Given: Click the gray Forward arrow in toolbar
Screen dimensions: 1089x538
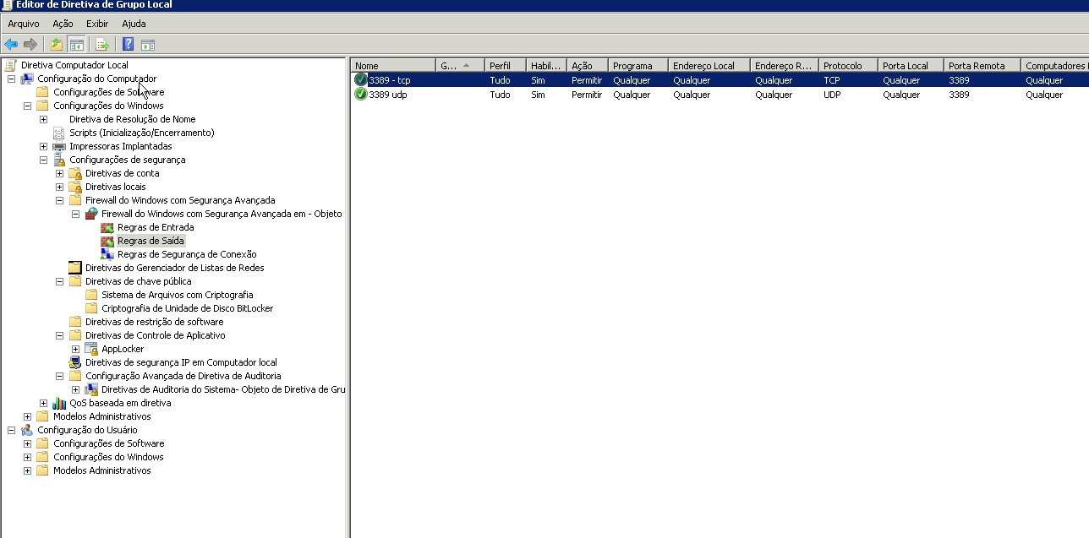Looking at the screenshot, I should coord(30,45).
